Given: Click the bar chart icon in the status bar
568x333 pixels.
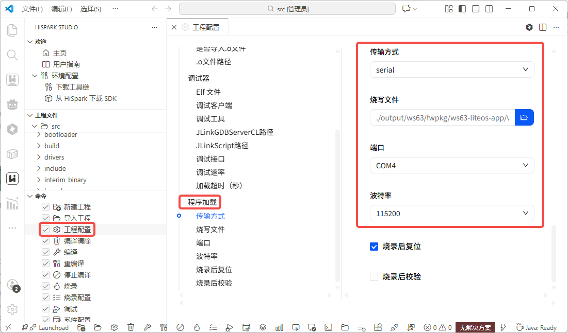Looking at the screenshot, I should click(279, 327).
